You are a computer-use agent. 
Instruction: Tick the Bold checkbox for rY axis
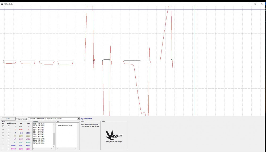9,139
